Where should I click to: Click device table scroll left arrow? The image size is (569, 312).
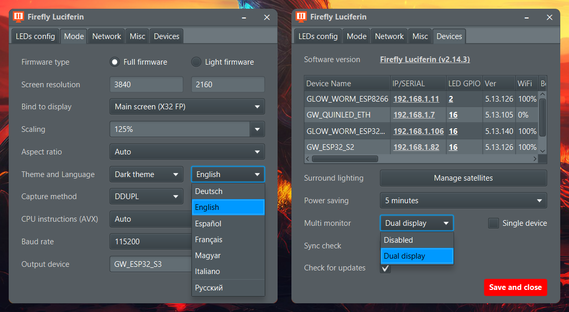(308, 159)
